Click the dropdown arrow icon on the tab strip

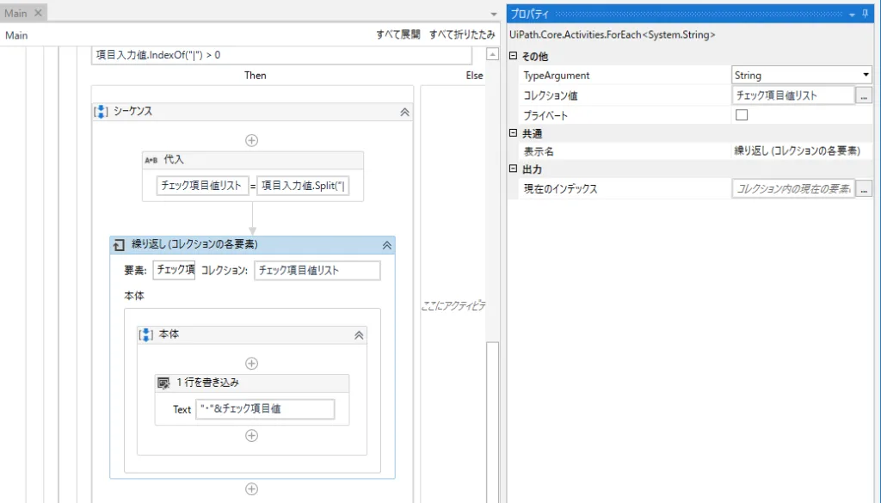493,15
